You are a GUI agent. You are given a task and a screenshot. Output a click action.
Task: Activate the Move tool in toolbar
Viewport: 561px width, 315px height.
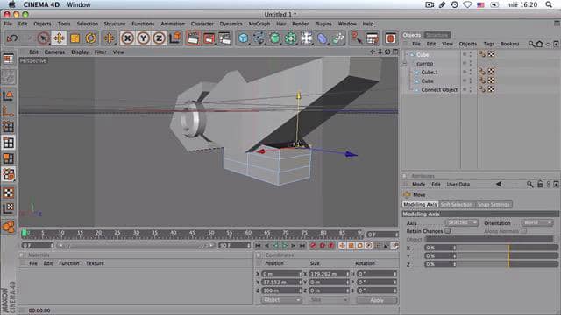[x=59, y=38]
